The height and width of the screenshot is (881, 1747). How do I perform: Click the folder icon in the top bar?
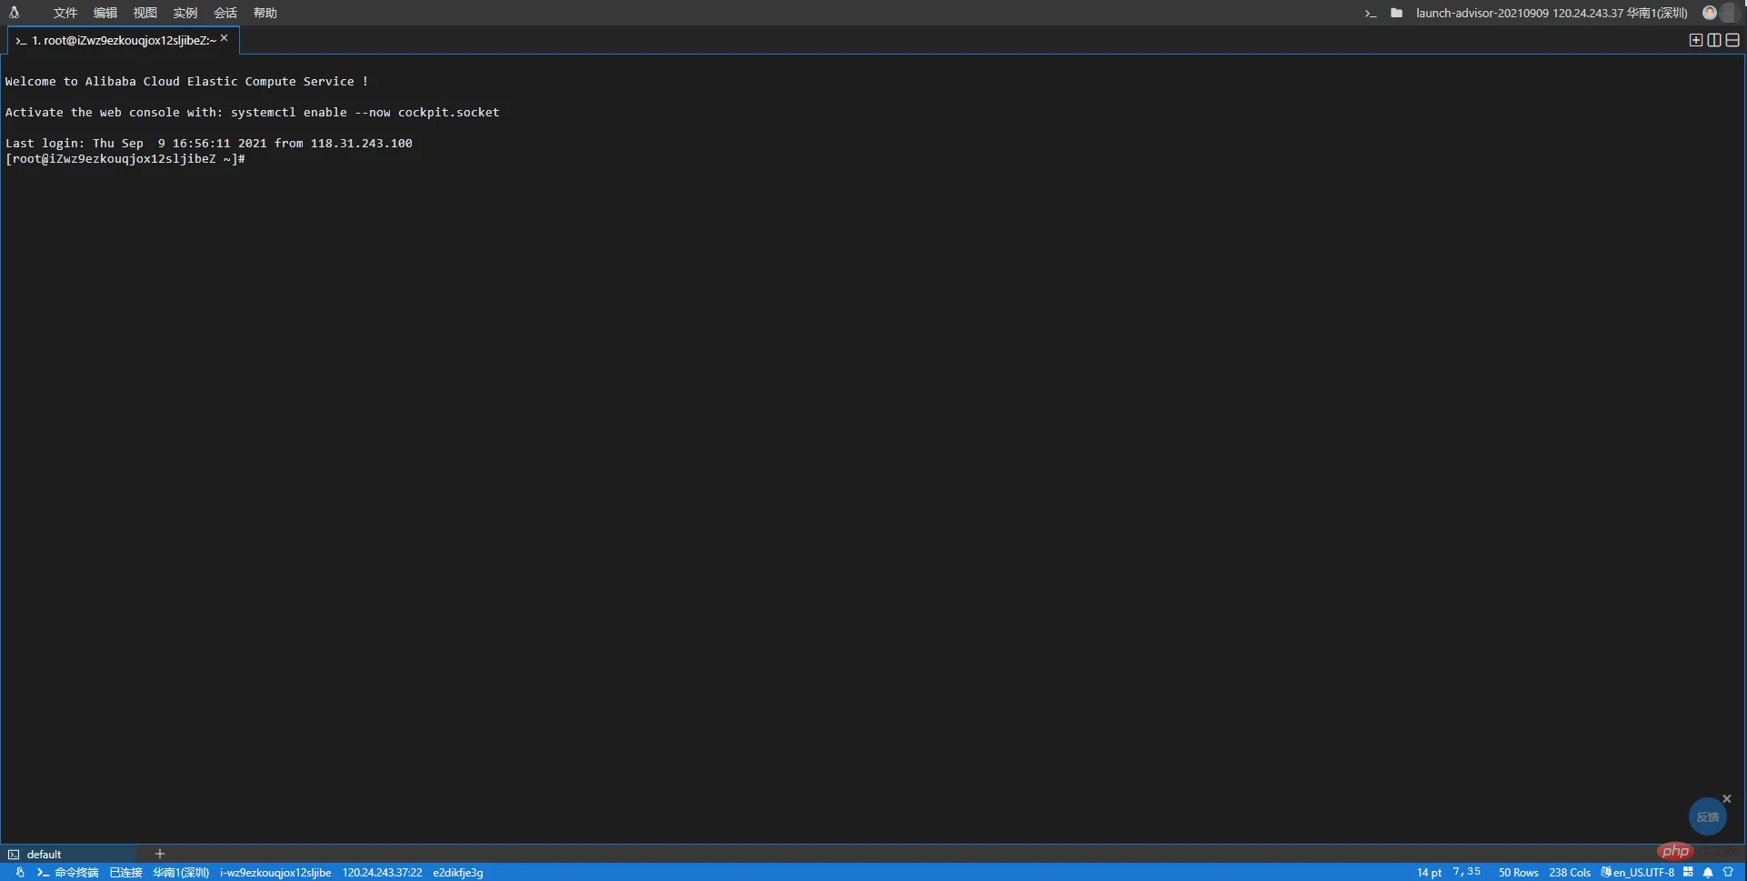(x=1396, y=13)
